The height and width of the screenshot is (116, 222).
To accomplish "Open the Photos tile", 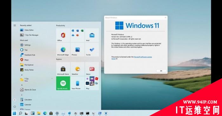I will (77, 50).
